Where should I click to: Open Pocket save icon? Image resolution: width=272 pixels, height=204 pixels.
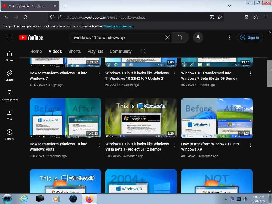[246, 17]
